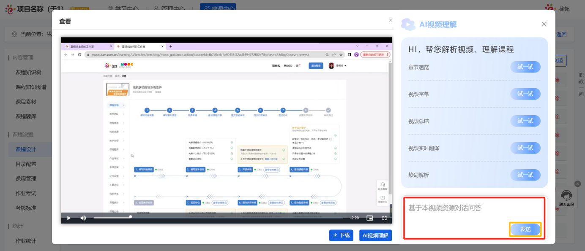
Task: Select 课程设计 in the sidebar
Action: 26,149
